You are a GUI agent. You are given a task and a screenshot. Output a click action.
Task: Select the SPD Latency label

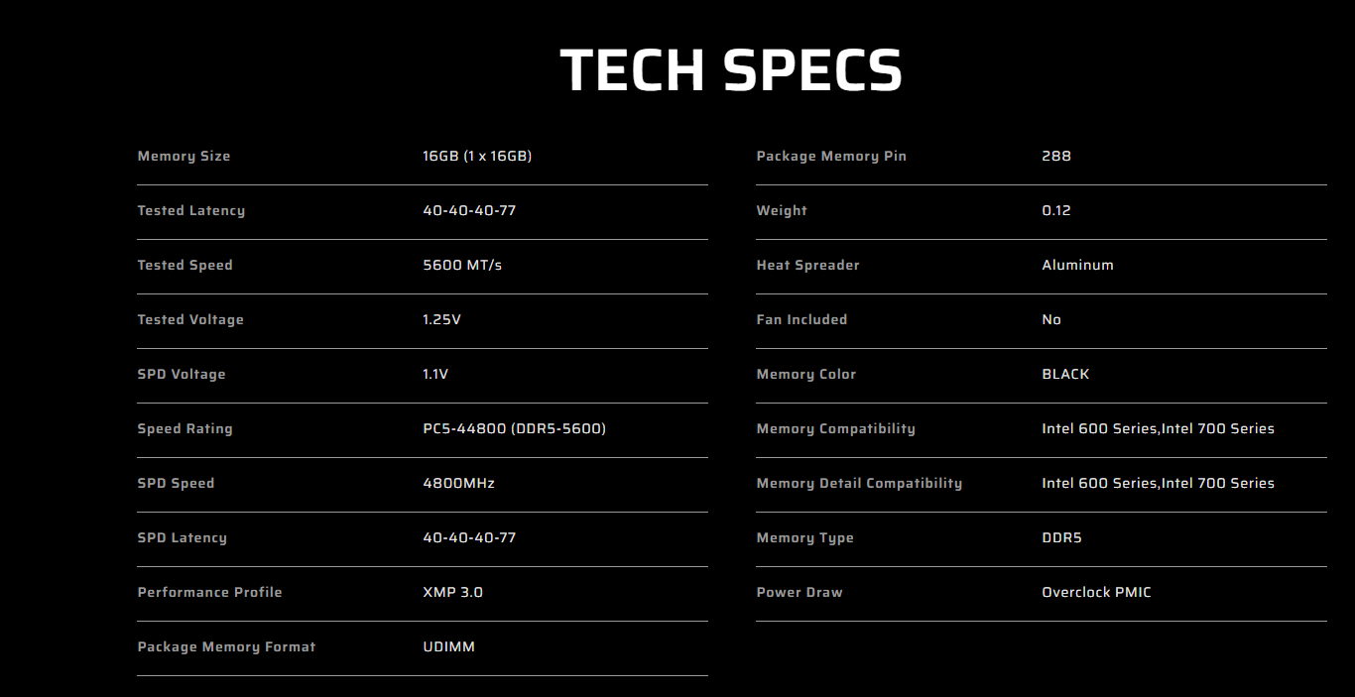[x=182, y=537]
